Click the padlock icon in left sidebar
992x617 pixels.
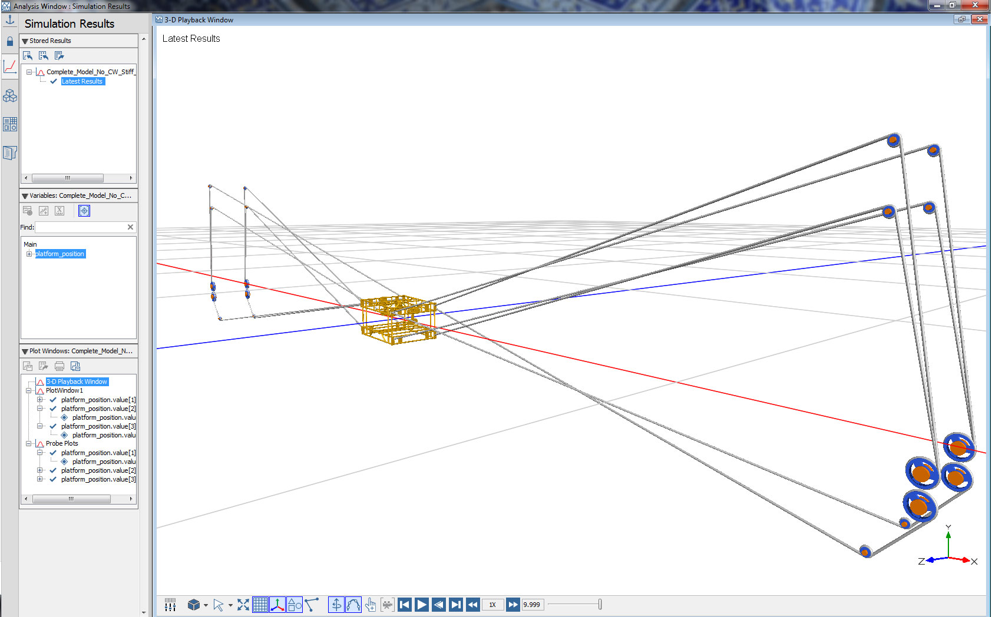click(10, 41)
